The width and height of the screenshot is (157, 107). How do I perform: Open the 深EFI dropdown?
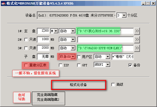pos(108,65)
